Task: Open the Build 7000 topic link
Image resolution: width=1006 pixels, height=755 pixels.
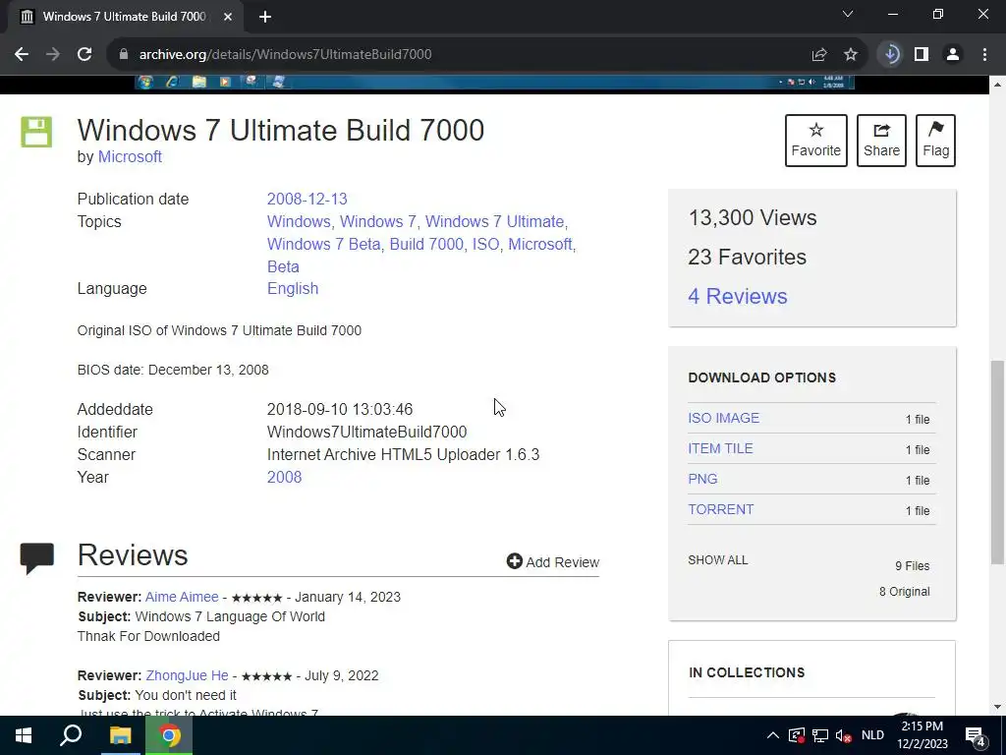Action: click(426, 244)
